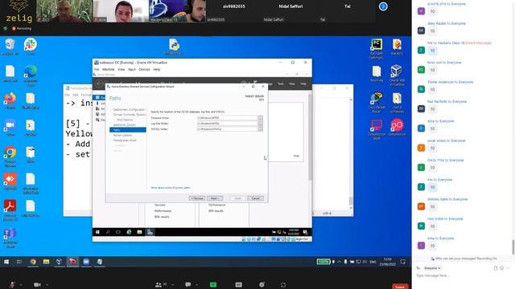
Task: Open Chrome from the host taskbar
Action: pyautogui.click(x=33, y=262)
